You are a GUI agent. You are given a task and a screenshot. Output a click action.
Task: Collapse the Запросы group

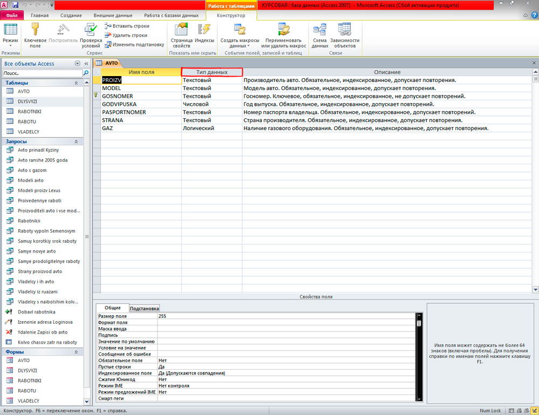tap(76, 141)
